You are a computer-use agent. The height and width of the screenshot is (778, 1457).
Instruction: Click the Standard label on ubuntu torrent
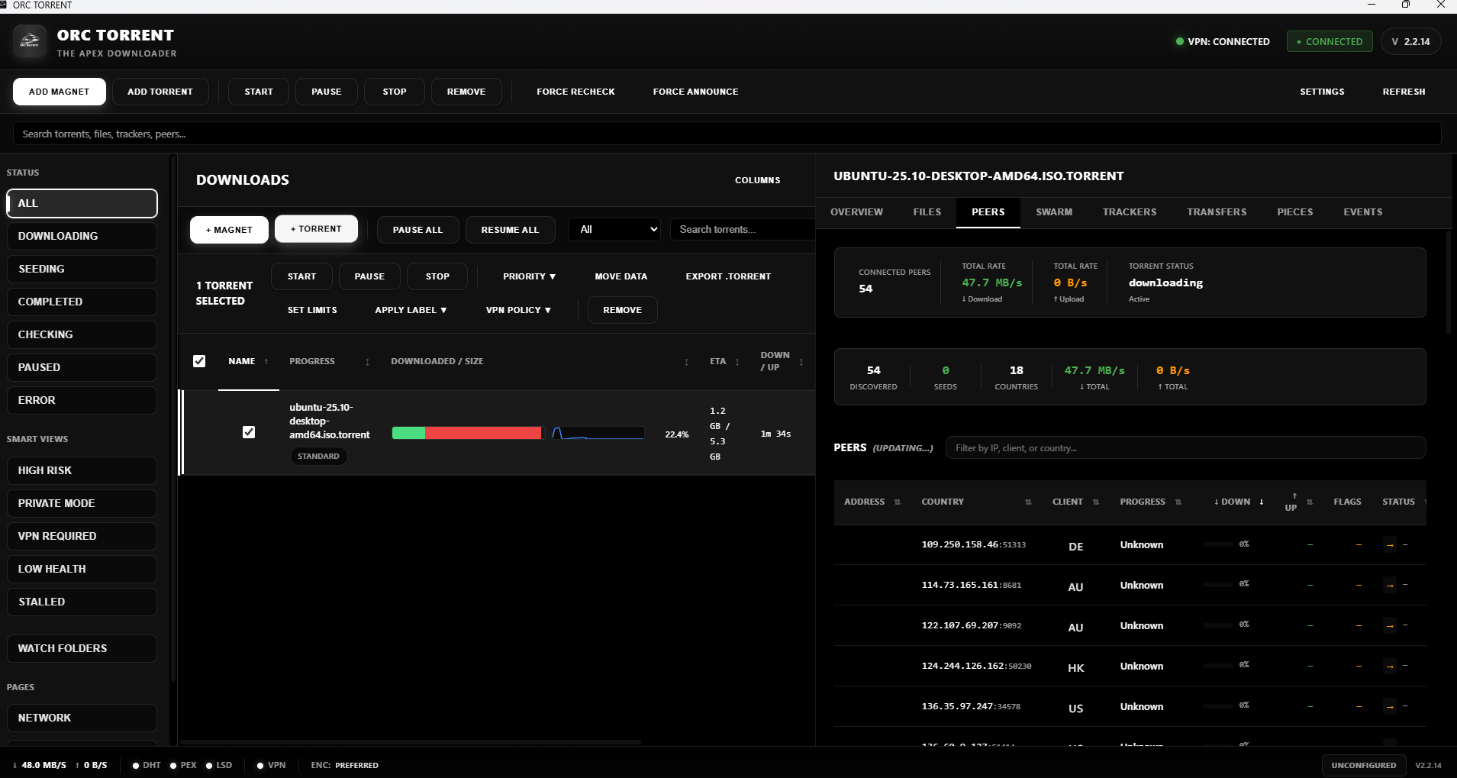coord(318,457)
